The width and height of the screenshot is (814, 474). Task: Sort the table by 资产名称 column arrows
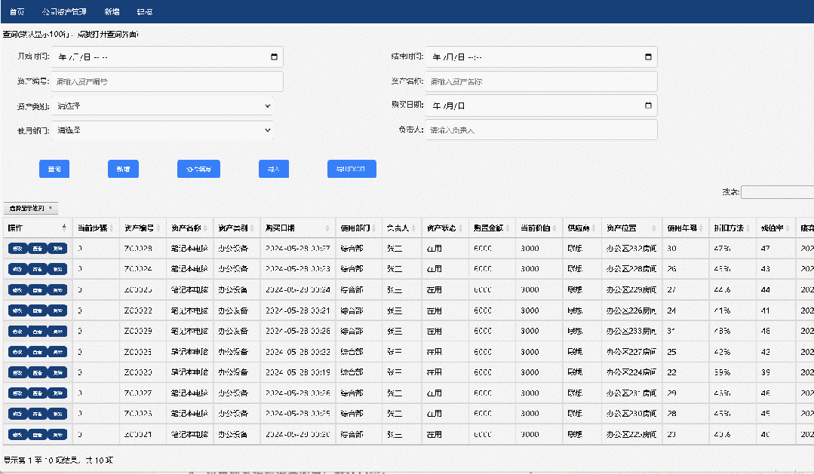[x=206, y=228]
